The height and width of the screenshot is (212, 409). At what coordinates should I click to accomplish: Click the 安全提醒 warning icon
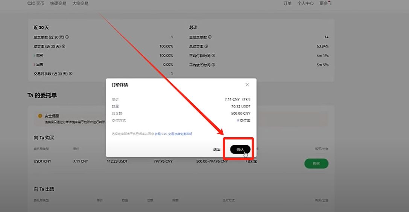coord(40,116)
